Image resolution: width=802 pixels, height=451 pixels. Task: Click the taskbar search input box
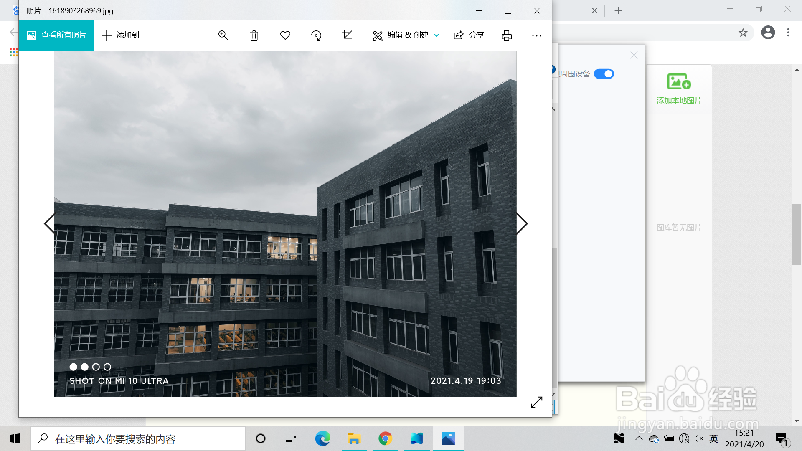click(138, 438)
